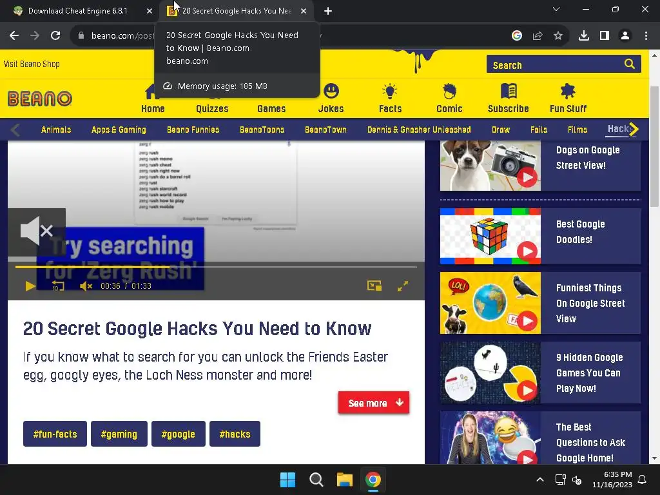Open Subscribe book icon
The height and width of the screenshot is (495, 660).
point(509,91)
